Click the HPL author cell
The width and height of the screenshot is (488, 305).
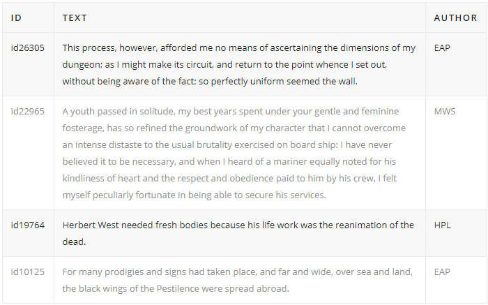coord(442,225)
